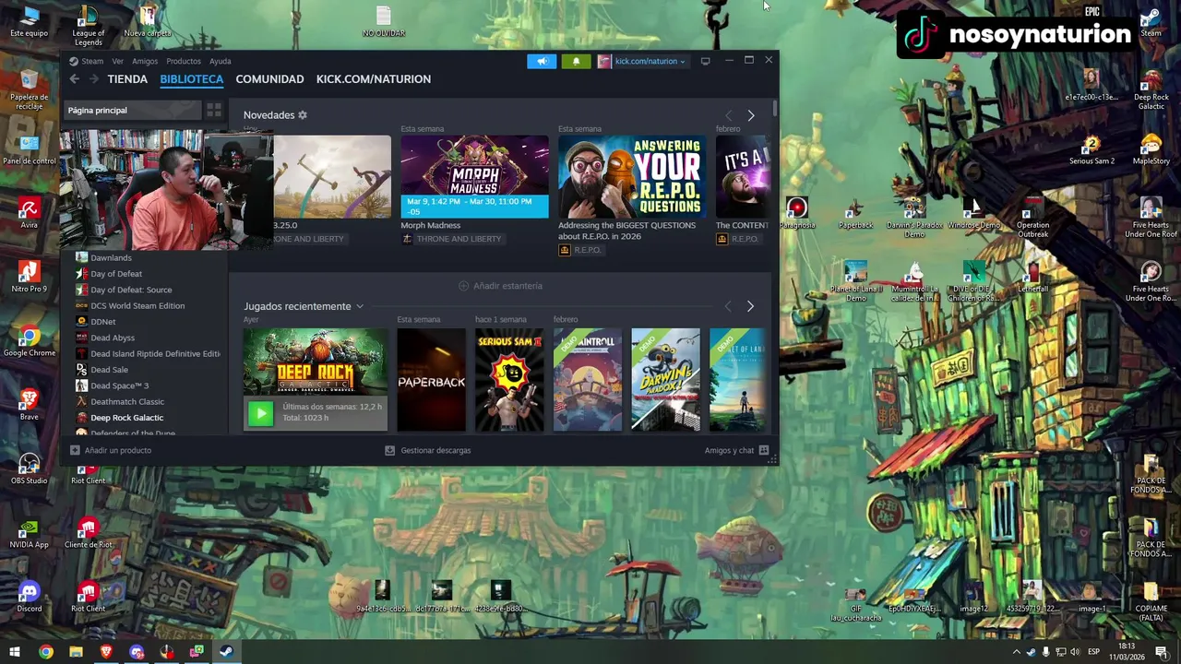Open kick.com/naturion account dropdown
The height and width of the screenshot is (664, 1181).
click(641, 61)
